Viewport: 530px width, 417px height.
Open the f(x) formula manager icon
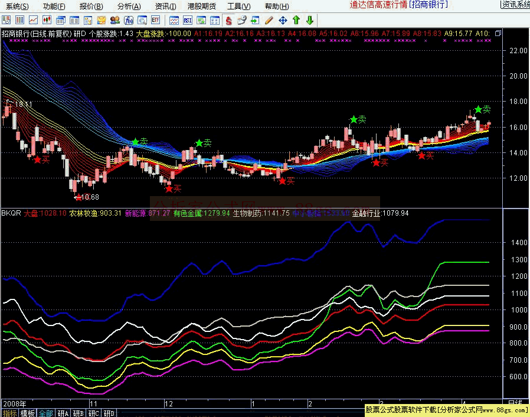coord(129,20)
